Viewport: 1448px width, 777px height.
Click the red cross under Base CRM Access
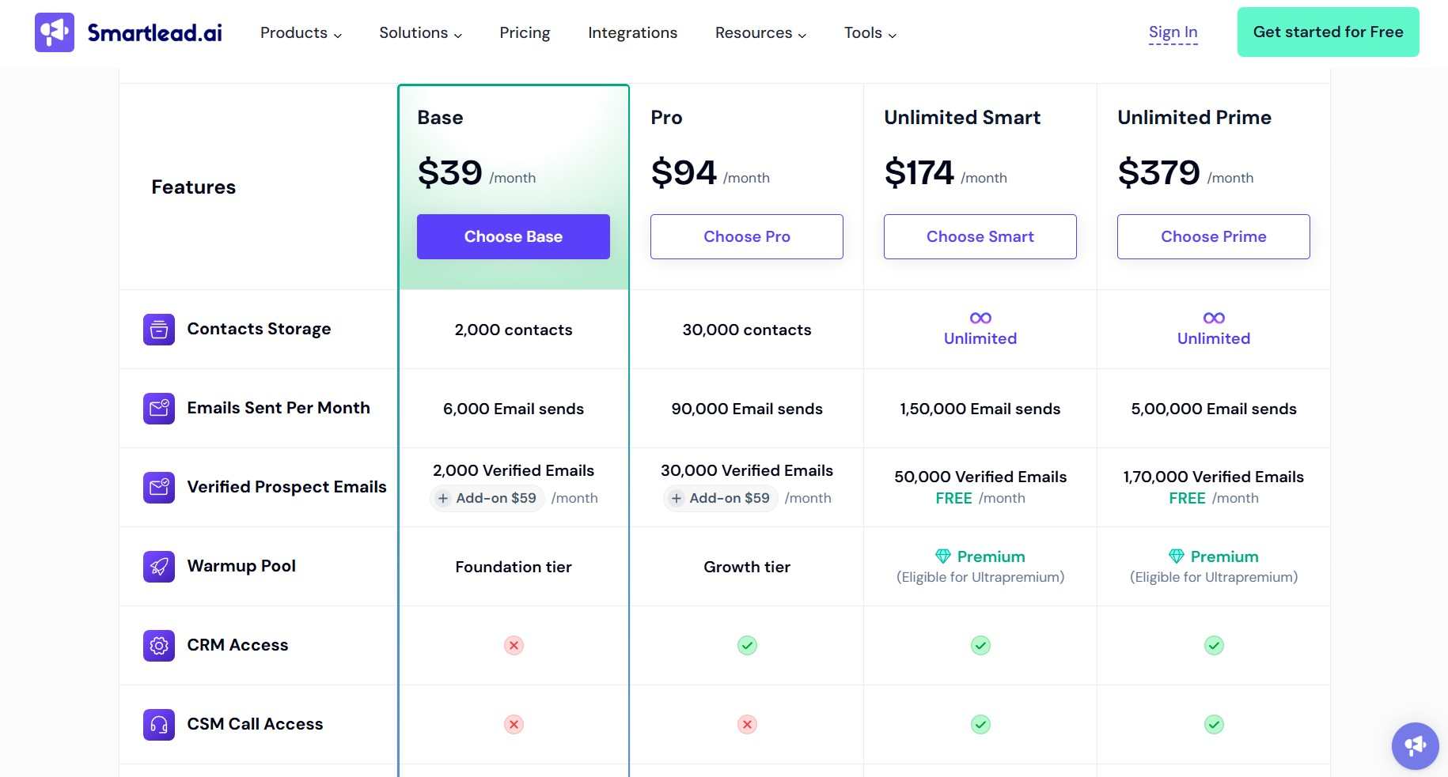(513, 645)
